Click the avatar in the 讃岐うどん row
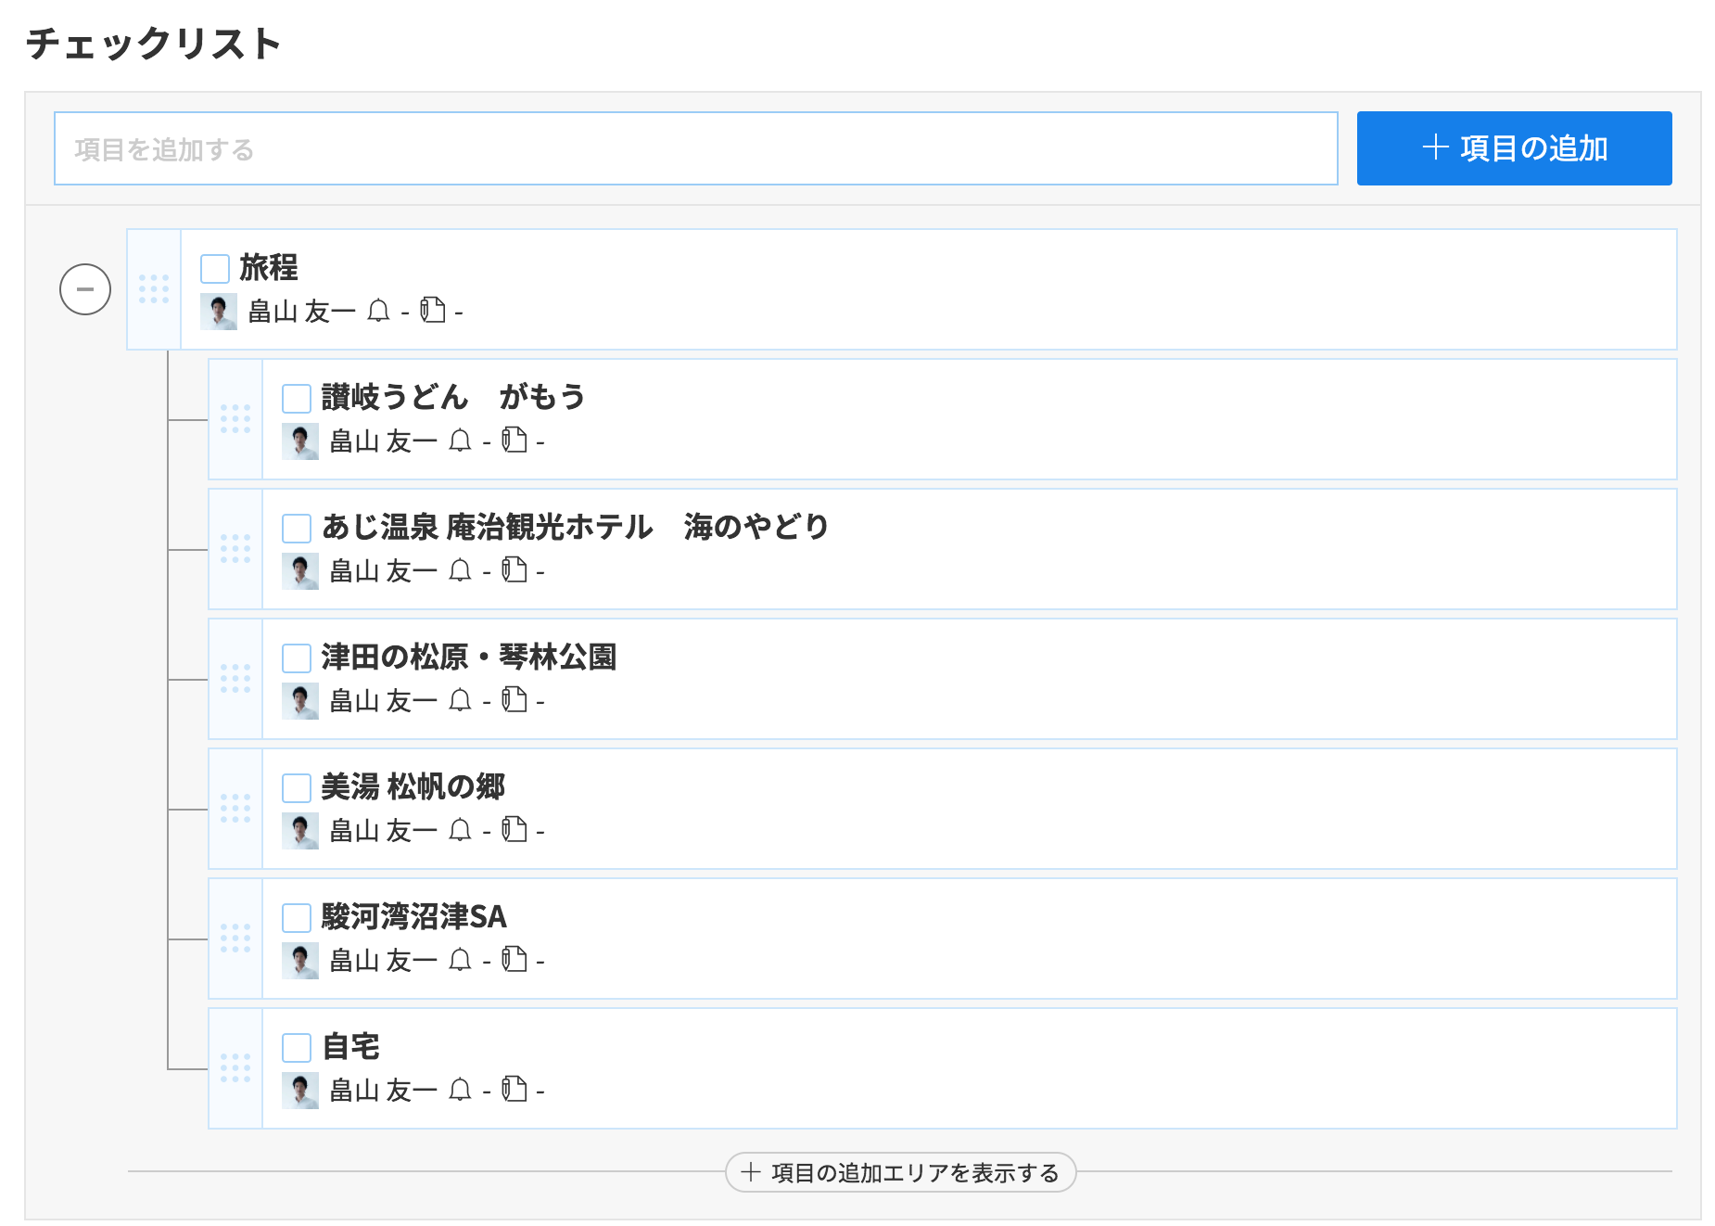1715x1226 pixels. pyautogui.click(x=300, y=441)
